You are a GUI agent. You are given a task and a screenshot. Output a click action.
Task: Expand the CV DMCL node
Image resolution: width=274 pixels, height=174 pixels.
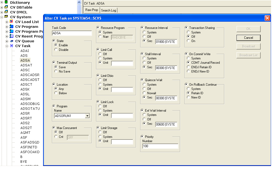(2, 12)
